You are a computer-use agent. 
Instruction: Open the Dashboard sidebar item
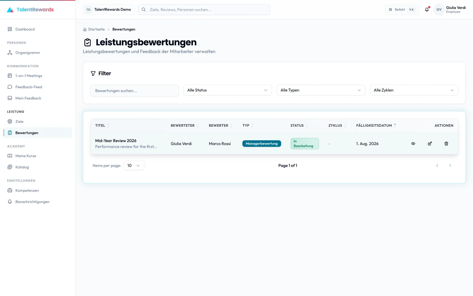(38, 29)
